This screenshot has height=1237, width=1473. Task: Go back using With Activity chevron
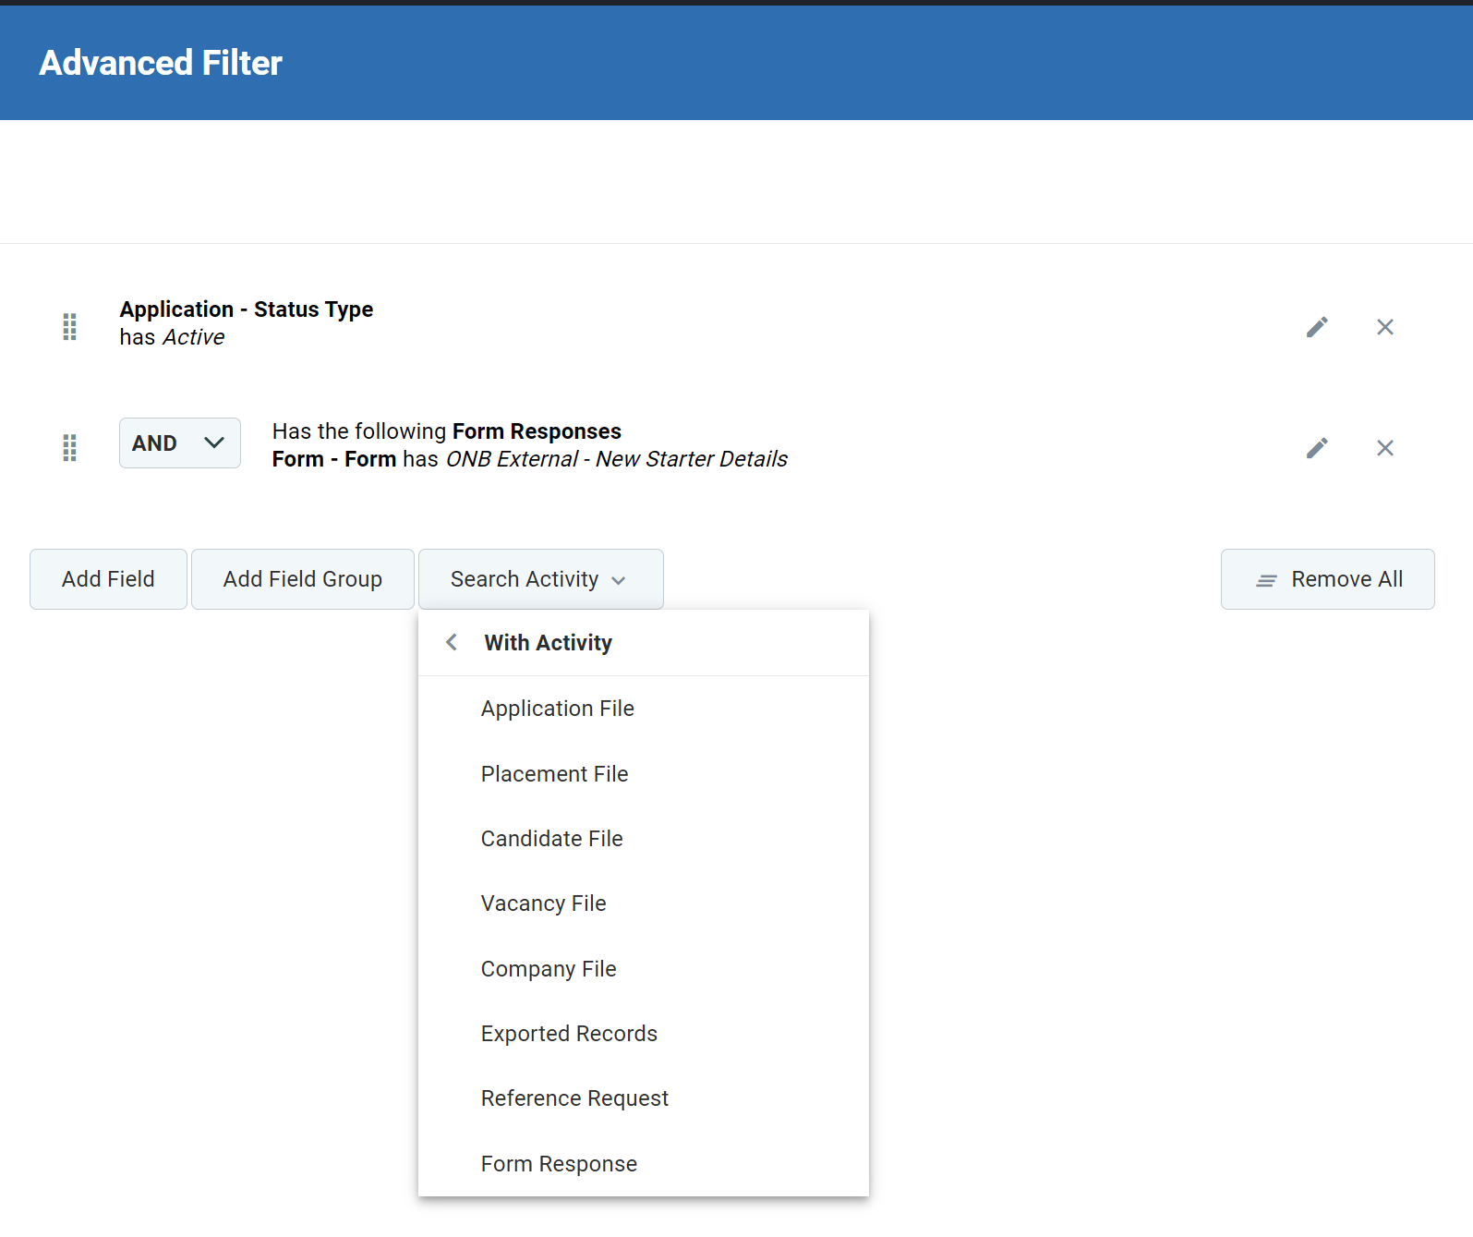click(x=452, y=642)
